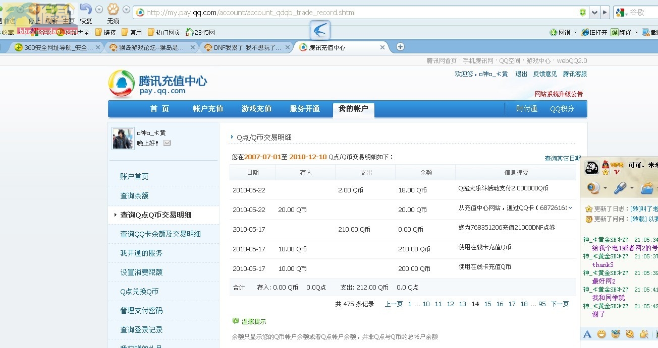Open the 常用 bookmarks folder
The width and height of the screenshot is (658, 348).
click(x=132, y=32)
